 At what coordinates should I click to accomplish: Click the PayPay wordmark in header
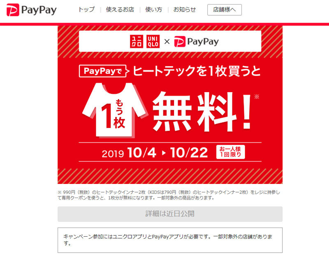[x=39, y=10]
